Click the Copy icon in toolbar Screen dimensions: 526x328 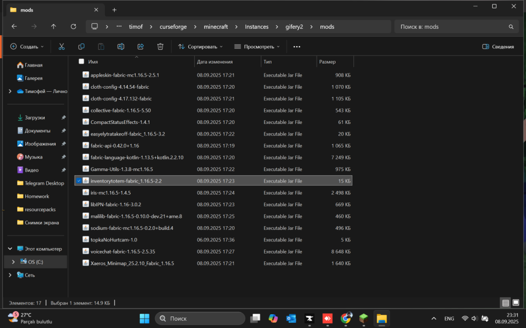[81, 47]
